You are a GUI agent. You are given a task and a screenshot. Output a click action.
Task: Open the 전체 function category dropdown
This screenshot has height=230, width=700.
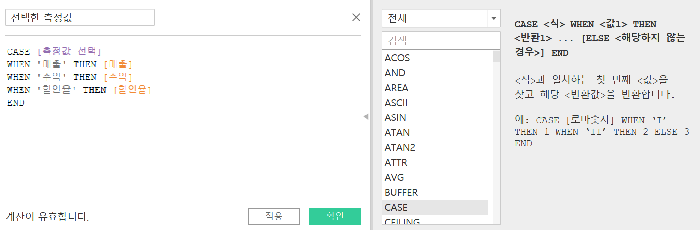pyautogui.click(x=441, y=19)
